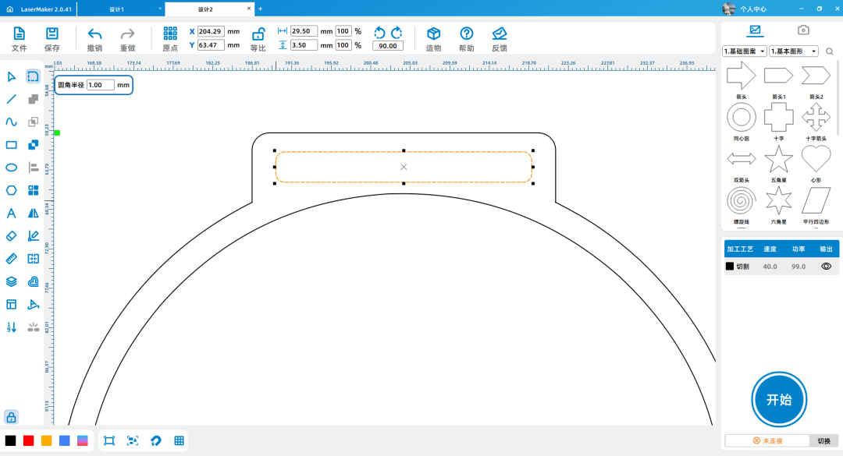This screenshot has width=843, height=456.
Task: Toggle the lock icon at bottom left
Action: tap(11, 417)
